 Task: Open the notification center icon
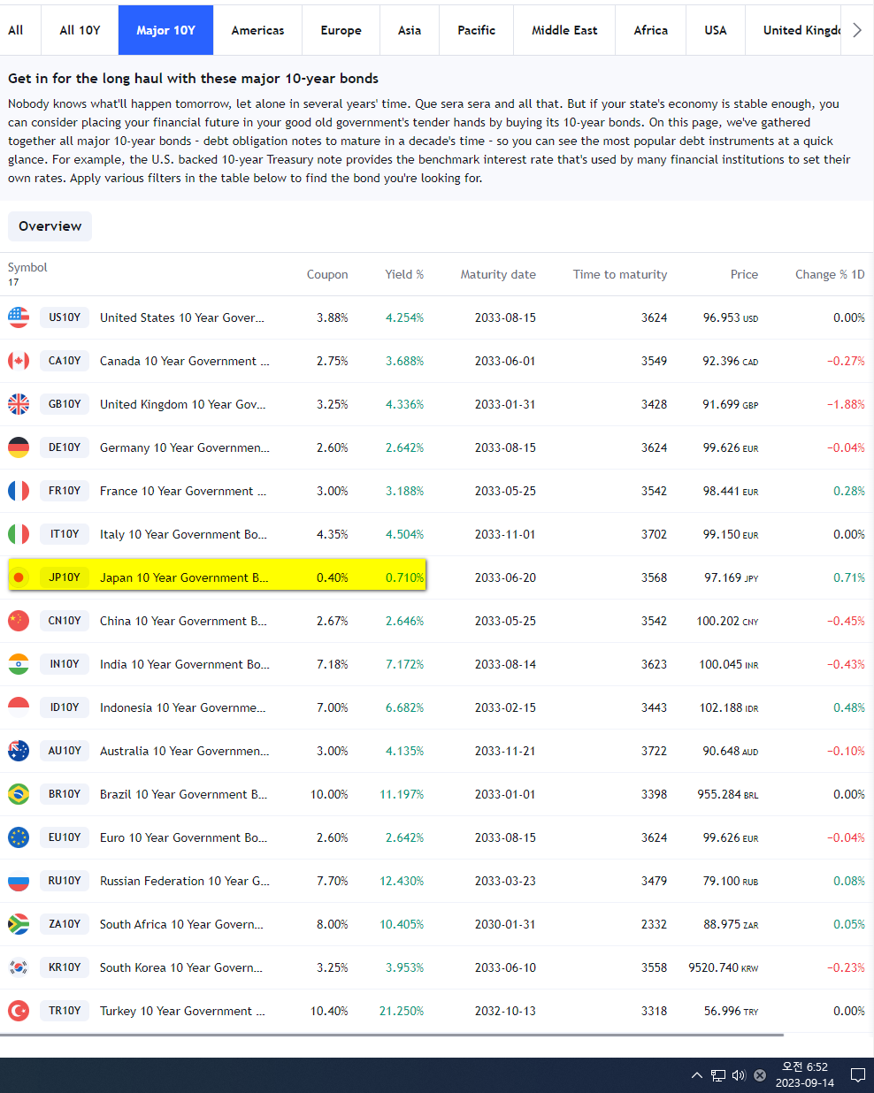click(857, 1075)
